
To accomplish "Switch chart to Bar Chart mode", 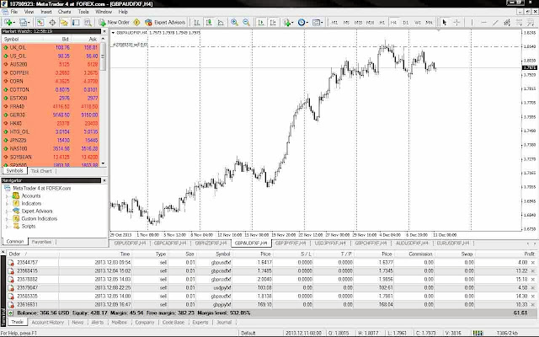I will 196,23.
